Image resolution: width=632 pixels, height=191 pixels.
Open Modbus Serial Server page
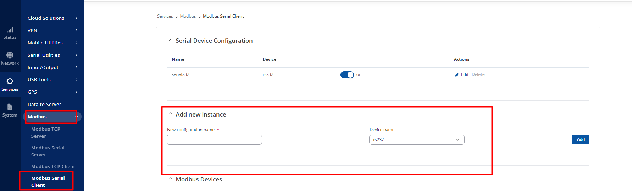point(48,151)
